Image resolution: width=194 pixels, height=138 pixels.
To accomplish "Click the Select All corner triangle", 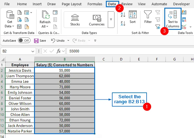I will 3,59.
